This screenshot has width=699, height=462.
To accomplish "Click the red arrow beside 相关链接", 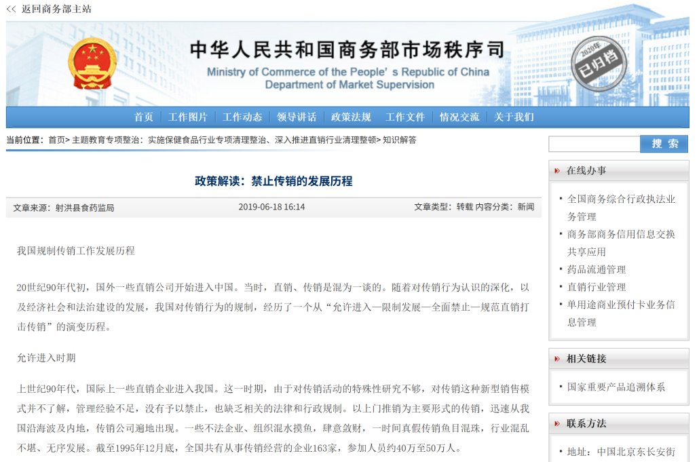I will tap(556, 359).
